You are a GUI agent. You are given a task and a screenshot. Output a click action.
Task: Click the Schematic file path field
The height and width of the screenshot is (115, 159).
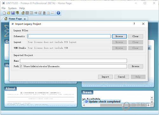(x=69, y=36)
